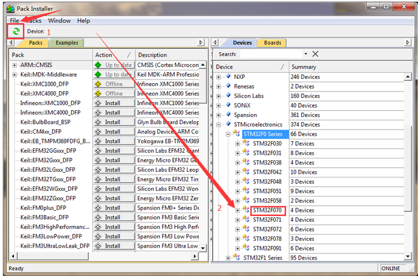Click the Summary column header
The image size is (418, 276).
pos(347,67)
